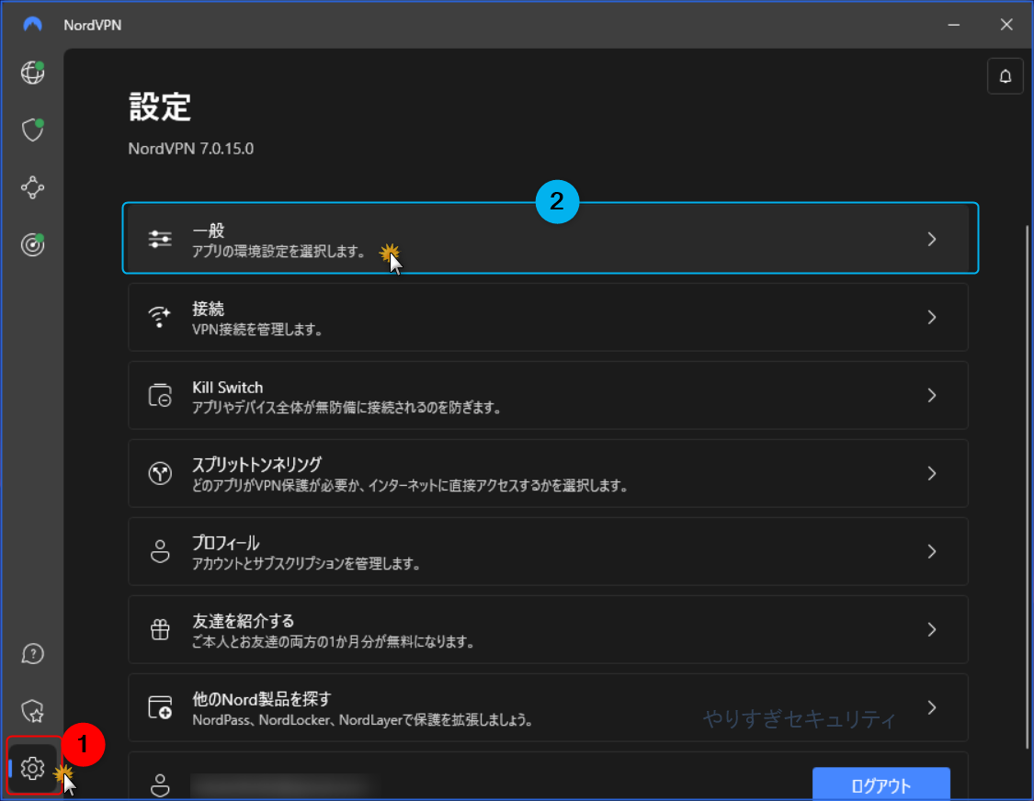Click the ログアウト button
The width and height of the screenshot is (1034, 801).
(x=881, y=784)
